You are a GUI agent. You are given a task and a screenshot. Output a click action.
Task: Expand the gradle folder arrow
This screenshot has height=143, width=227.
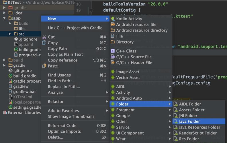click(4, 65)
